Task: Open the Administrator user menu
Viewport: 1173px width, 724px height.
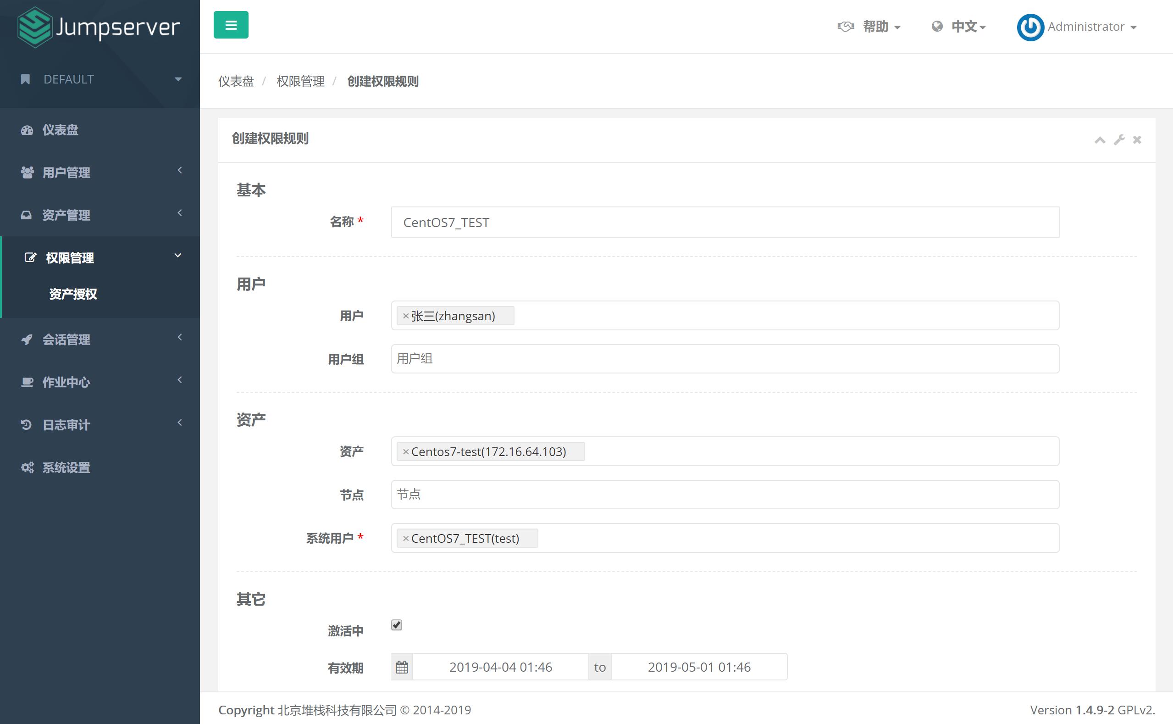Action: (x=1092, y=26)
